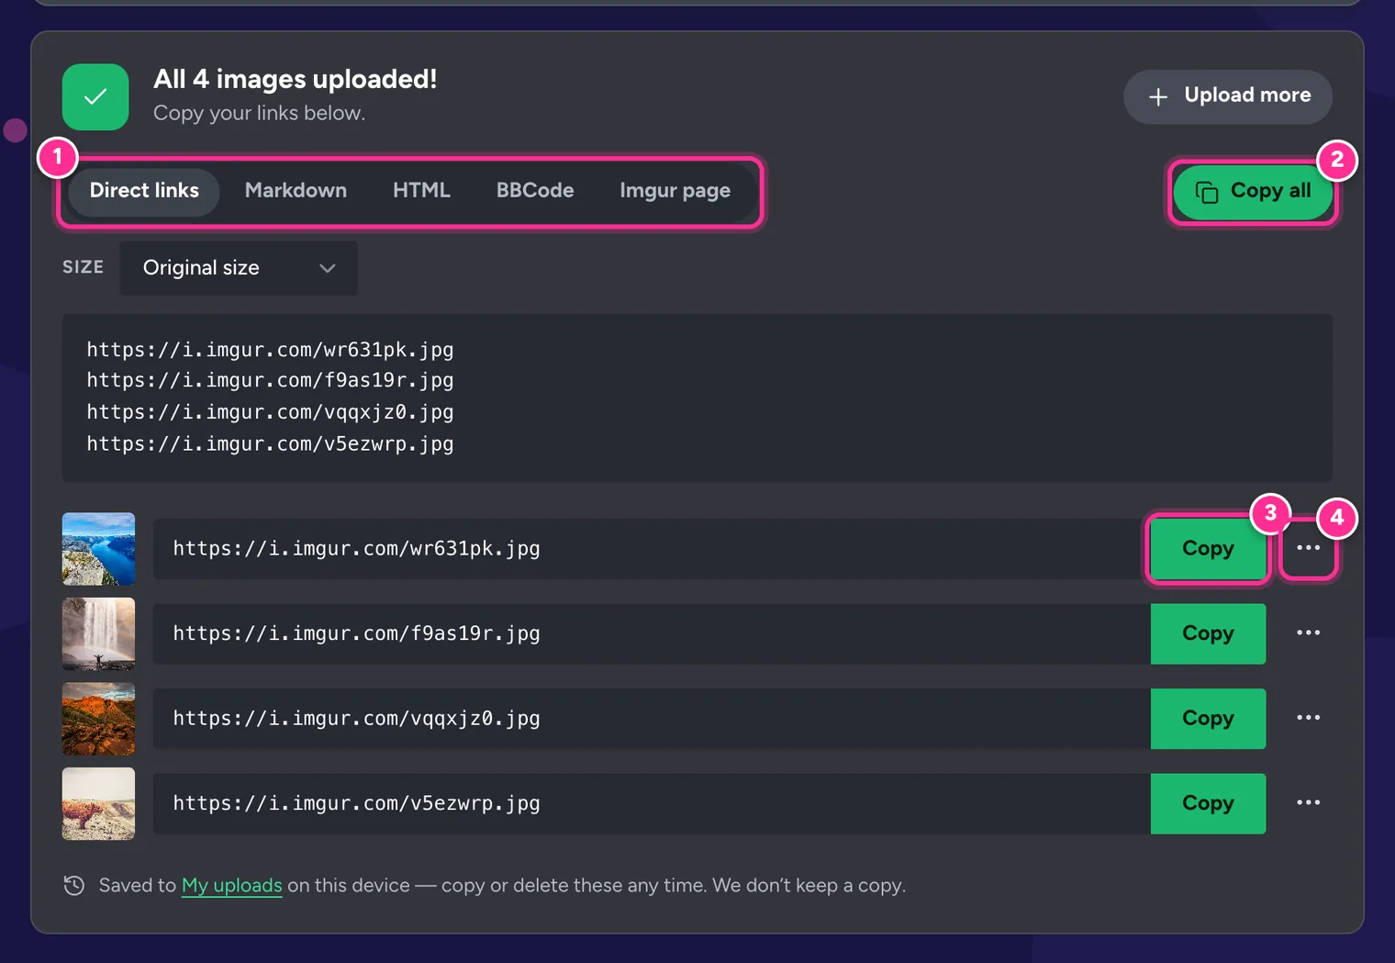Open more options for wr631pk.jpg link
1395x963 pixels.
tap(1308, 548)
